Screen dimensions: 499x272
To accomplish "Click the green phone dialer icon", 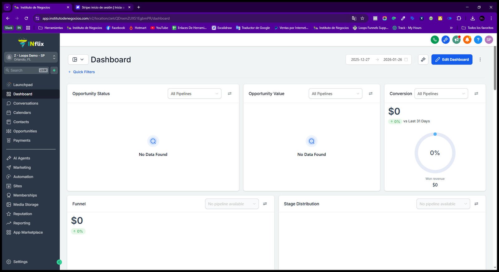I will [435, 40].
